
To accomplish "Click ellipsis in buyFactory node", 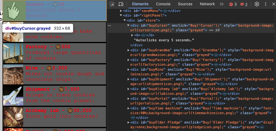I will tap(216, 65).
